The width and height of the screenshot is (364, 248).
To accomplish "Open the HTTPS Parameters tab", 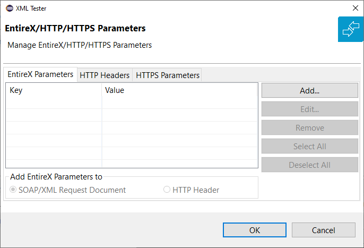I will pyautogui.click(x=168, y=75).
